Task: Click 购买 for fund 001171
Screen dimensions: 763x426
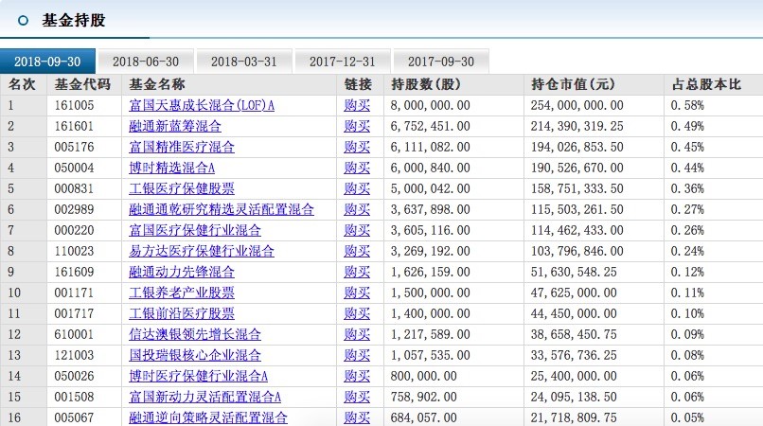Action: pos(357,293)
